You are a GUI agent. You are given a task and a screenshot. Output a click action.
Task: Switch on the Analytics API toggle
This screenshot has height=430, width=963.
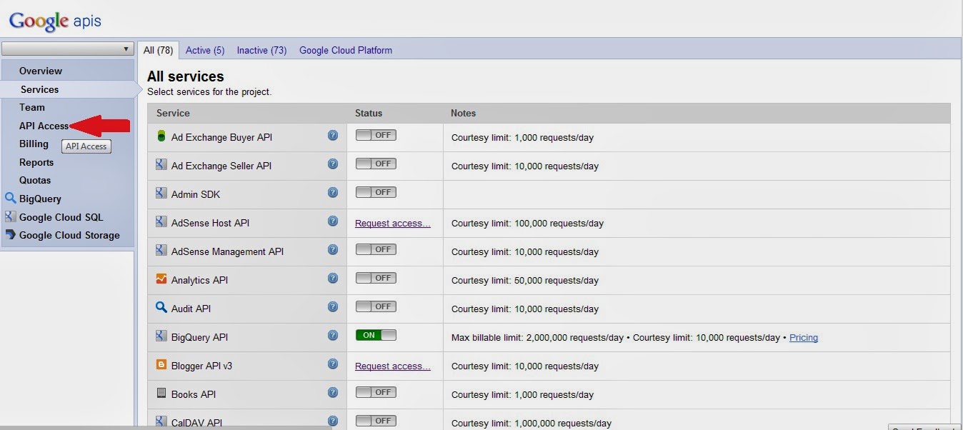point(376,278)
